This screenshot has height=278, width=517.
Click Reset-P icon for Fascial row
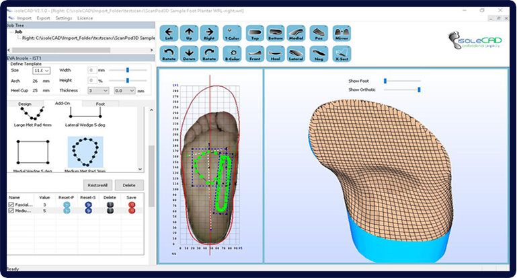[67, 205]
